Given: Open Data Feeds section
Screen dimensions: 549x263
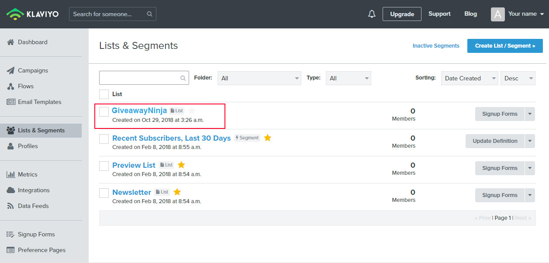Looking at the screenshot, I should tap(33, 206).
